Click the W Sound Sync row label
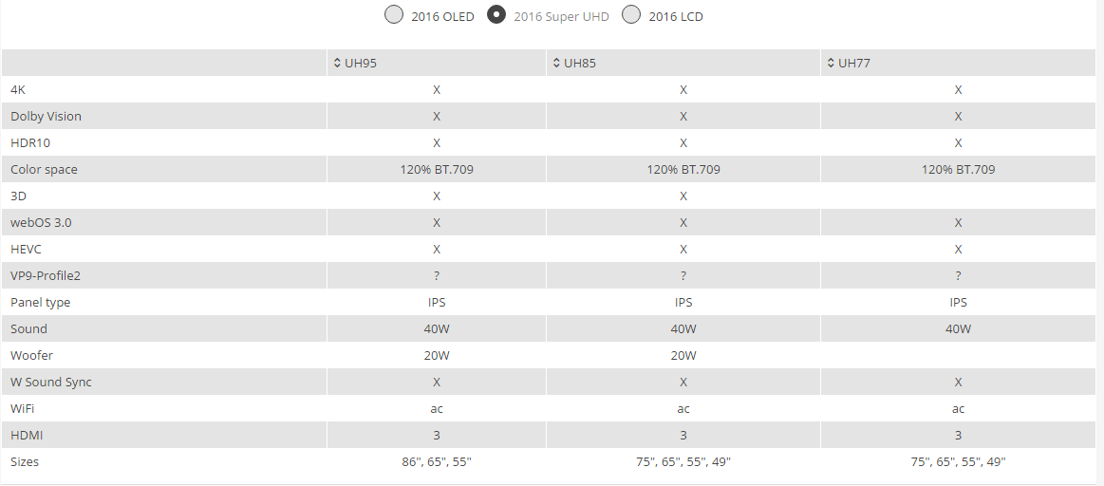Viewport: 1104px width, 486px height. coord(51,382)
